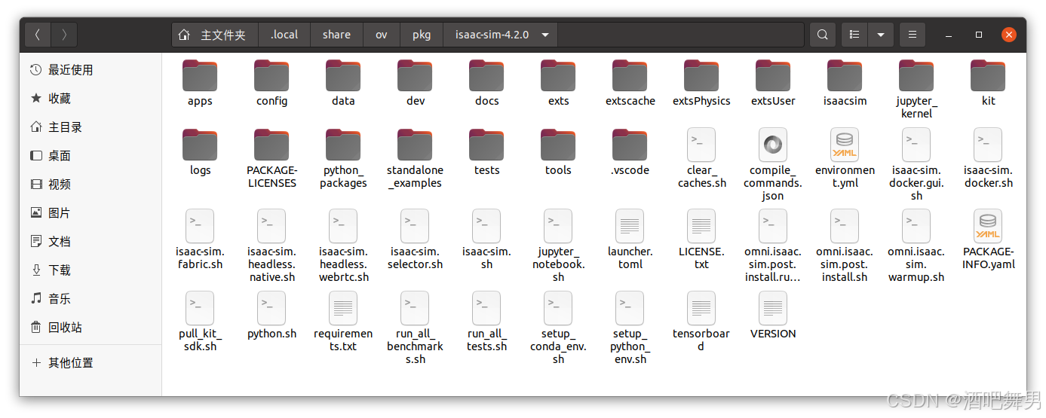1046x418 pixels.
Task: Open 主目录 in sidebar
Action: (90, 127)
